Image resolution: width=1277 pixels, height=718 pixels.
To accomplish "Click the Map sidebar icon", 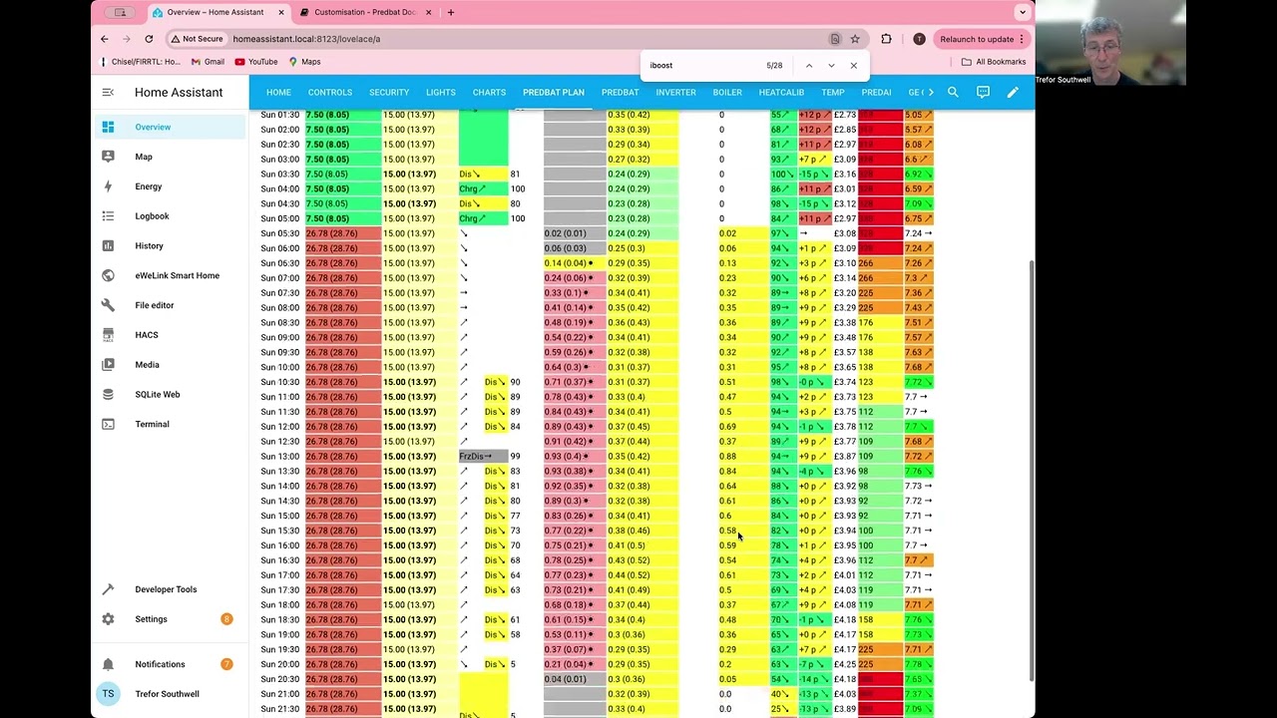I will [x=108, y=157].
